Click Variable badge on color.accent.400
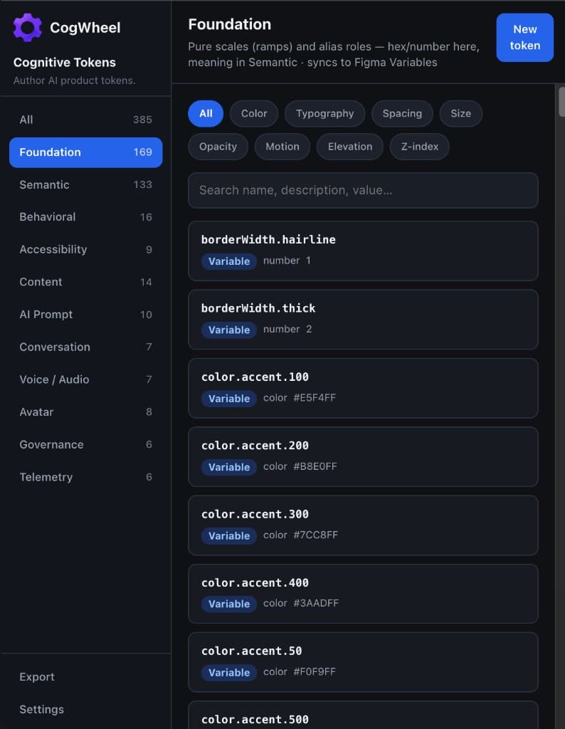The height and width of the screenshot is (729, 565). 229,604
